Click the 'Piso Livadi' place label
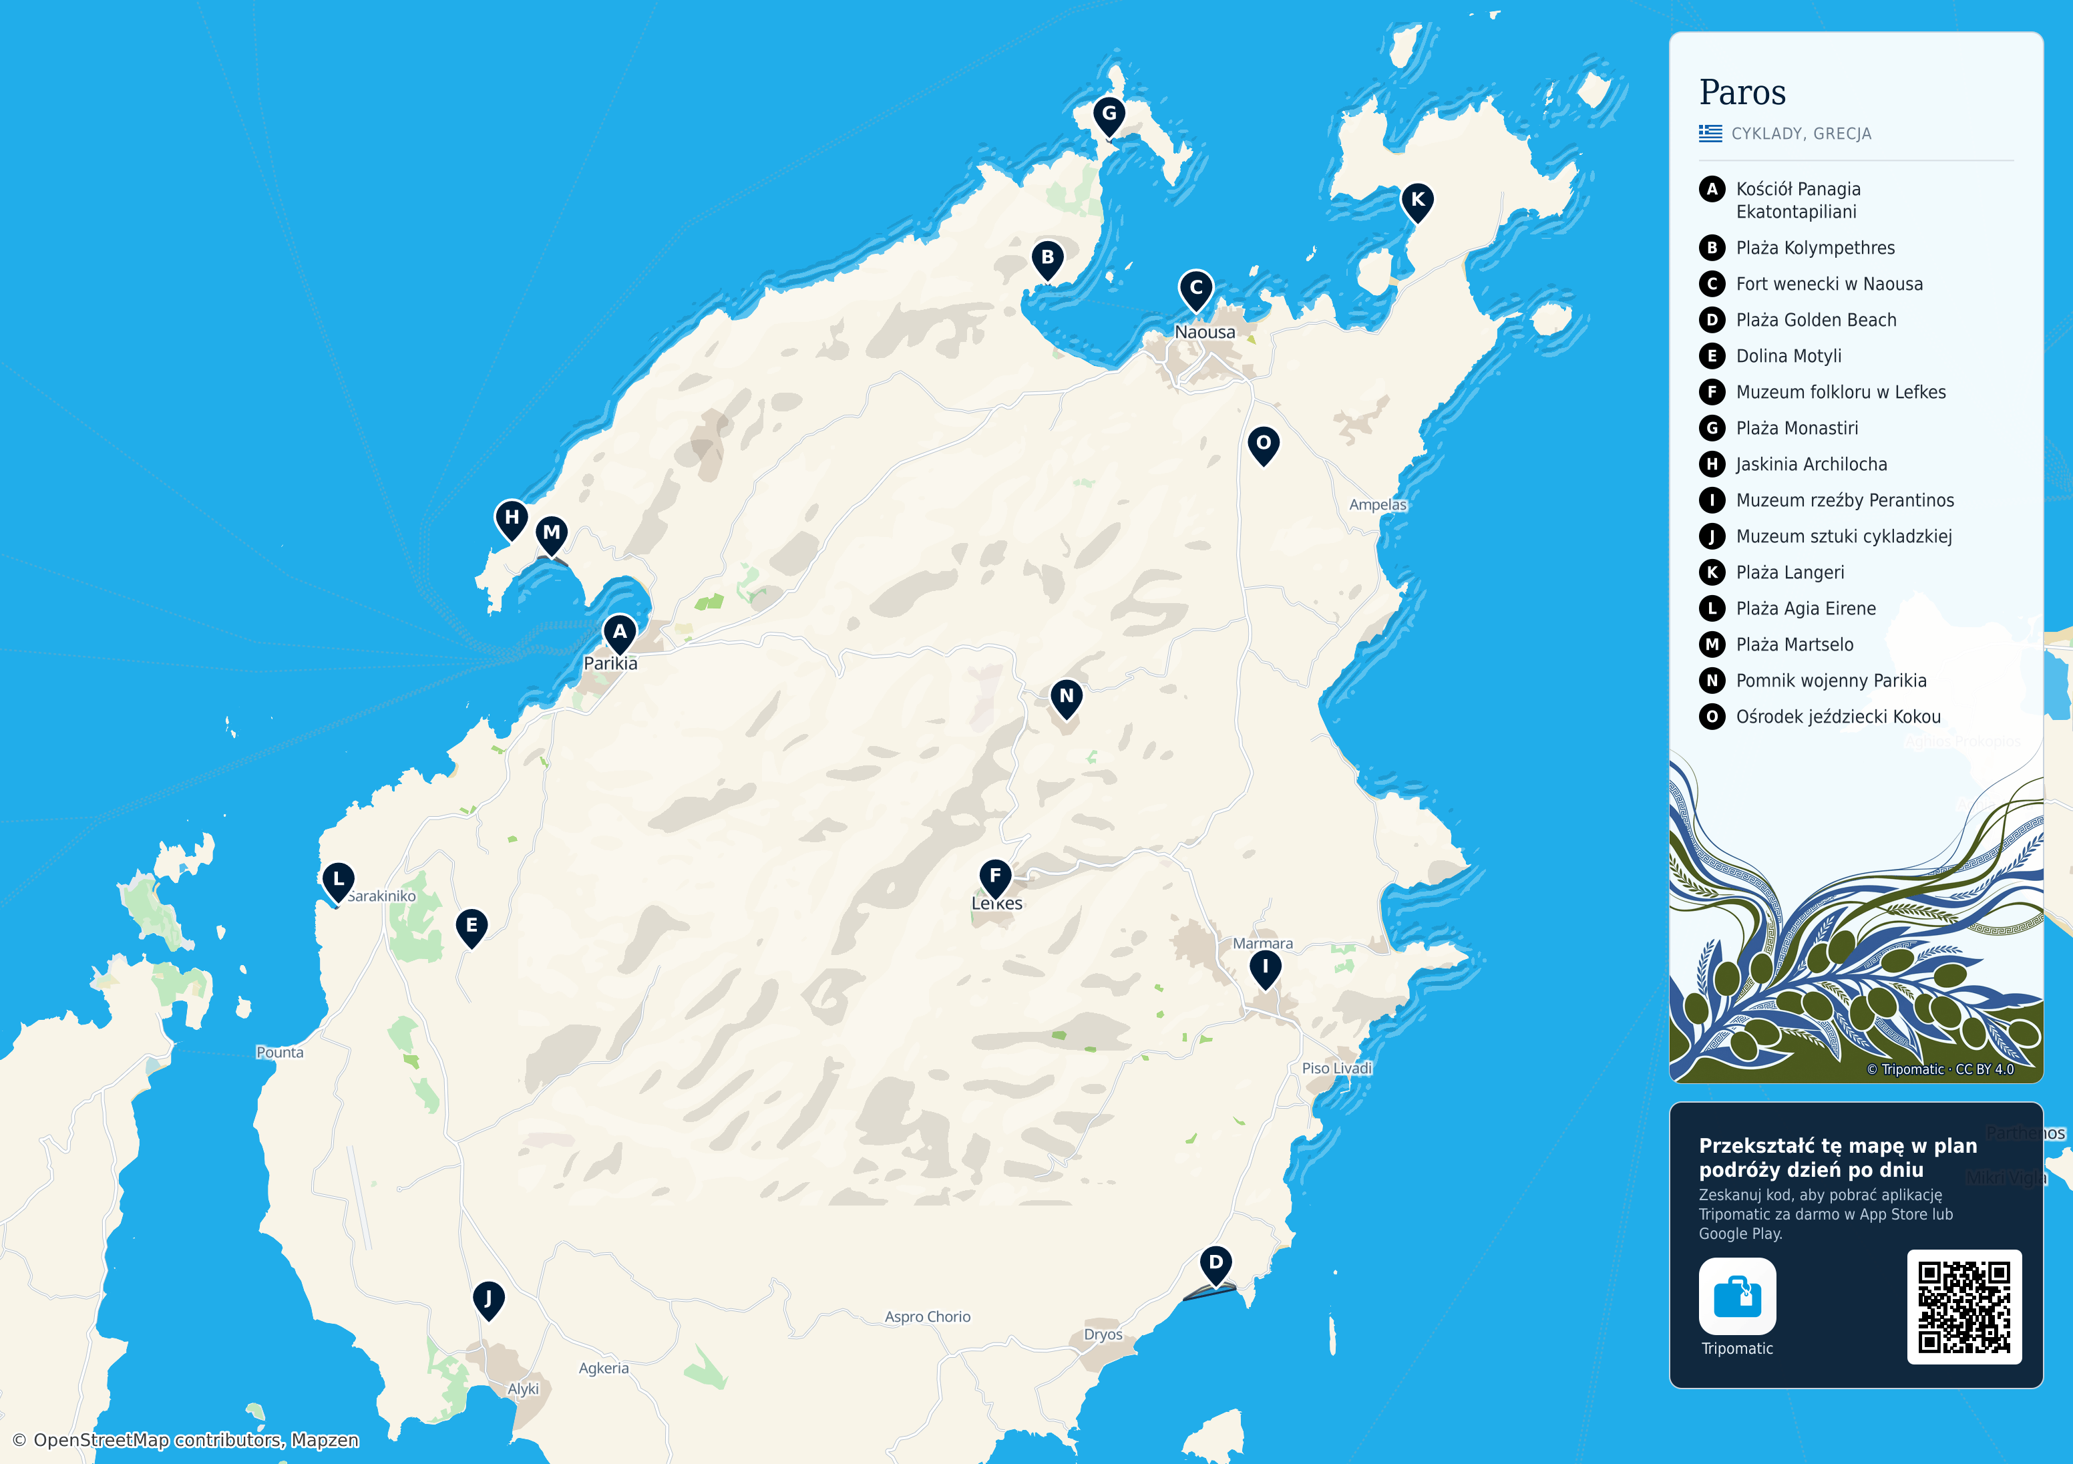2073x1464 pixels. (x=1336, y=1069)
